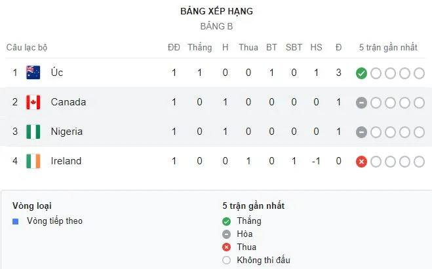Click Nigeria's gray draw result icon

[361, 132]
